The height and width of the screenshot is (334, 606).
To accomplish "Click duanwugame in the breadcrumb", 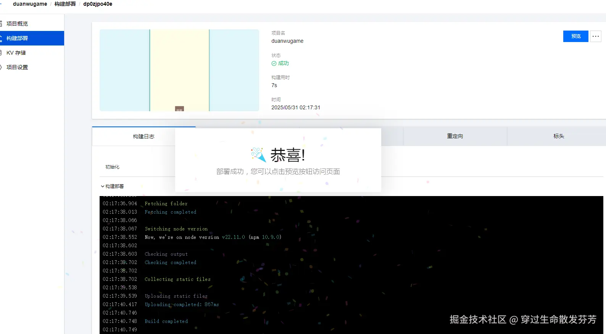I will (x=30, y=4).
